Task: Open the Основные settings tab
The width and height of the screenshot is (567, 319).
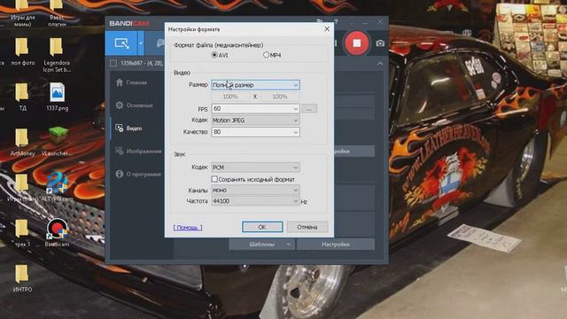Action: 135,105
